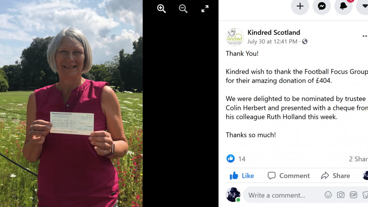Open the Create plus menu
This screenshot has width=368, height=207.
pyautogui.click(x=300, y=6)
